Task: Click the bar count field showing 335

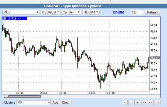Action: [137, 12]
